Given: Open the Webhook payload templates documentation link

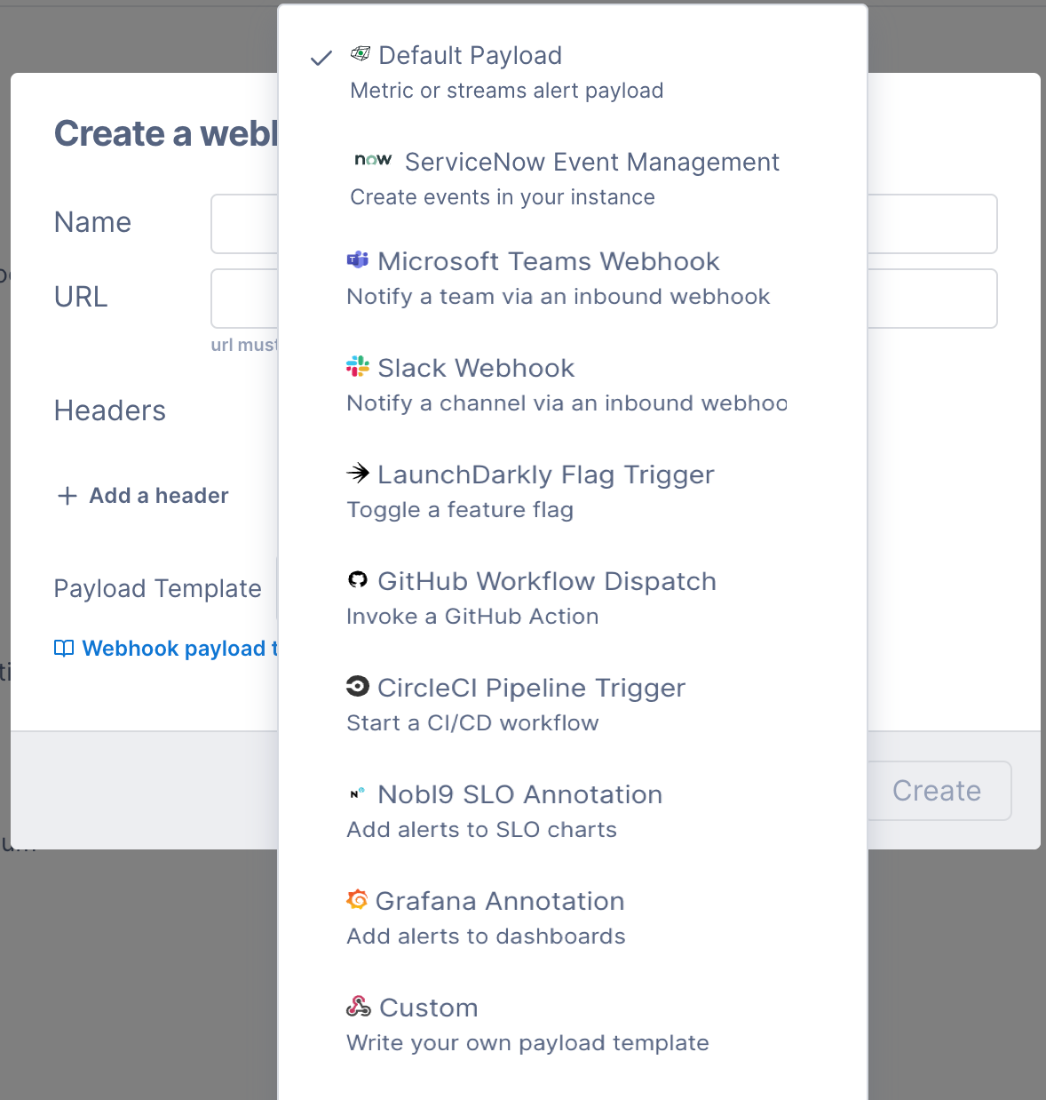Looking at the screenshot, I should click(x=169, y=648).
